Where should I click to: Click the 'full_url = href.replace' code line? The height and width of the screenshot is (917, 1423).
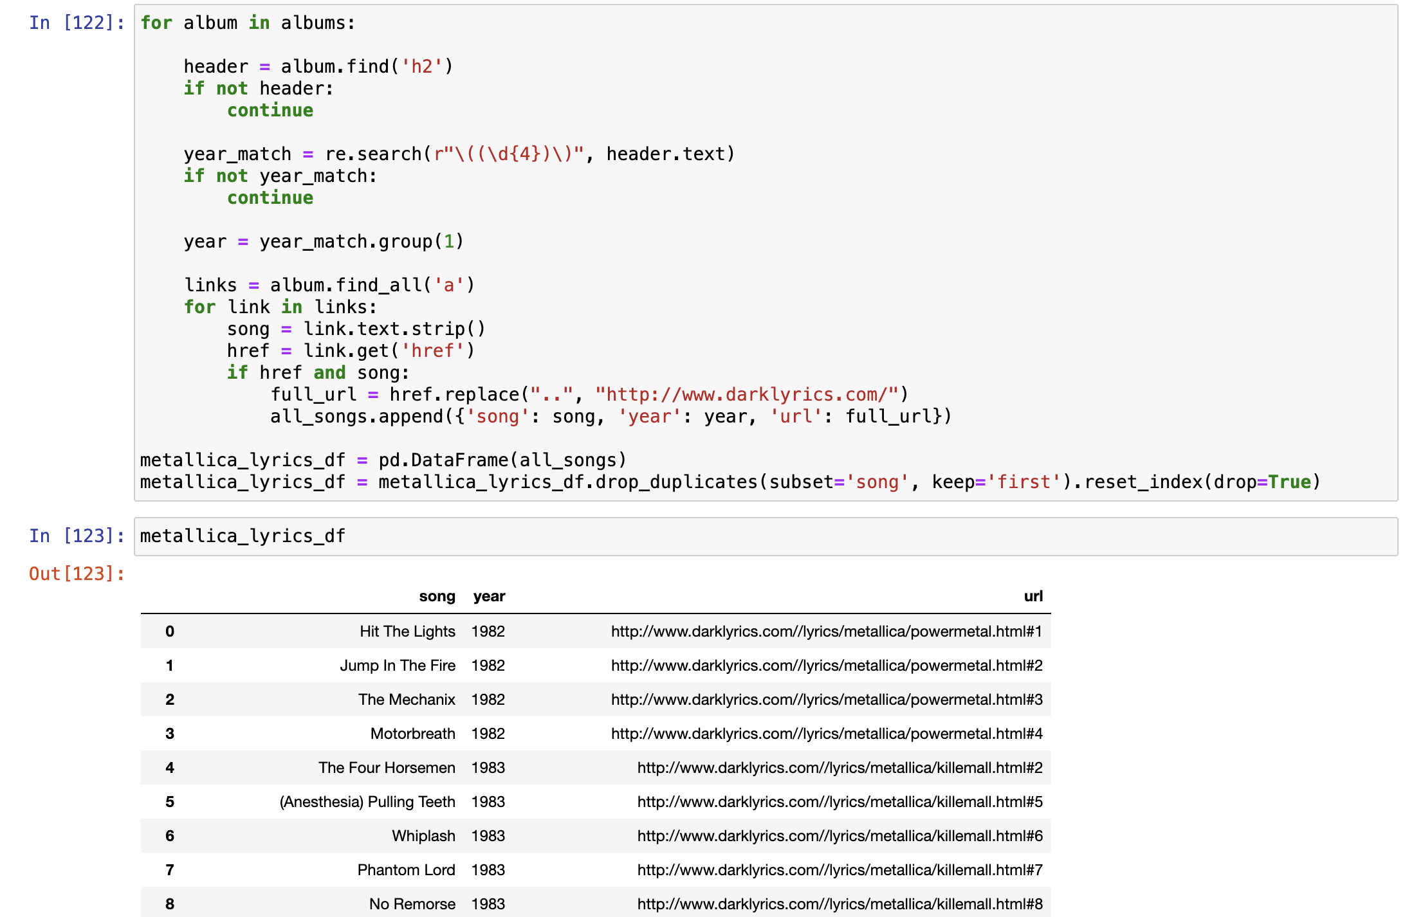tap(589, 395)
